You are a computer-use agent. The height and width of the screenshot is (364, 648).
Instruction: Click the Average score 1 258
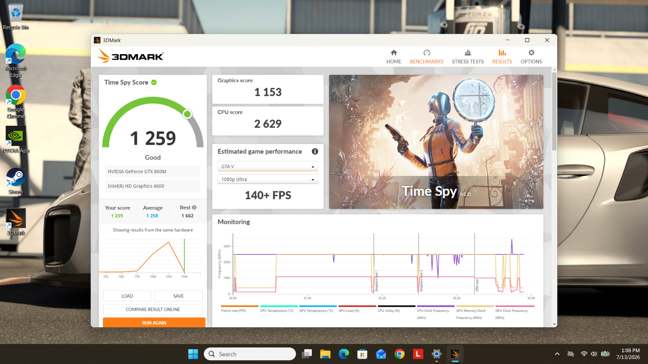point(152,216)
